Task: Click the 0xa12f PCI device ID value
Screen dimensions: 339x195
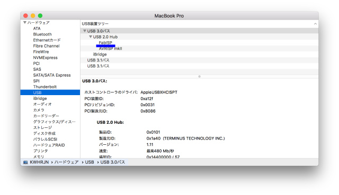Action: 147,99
